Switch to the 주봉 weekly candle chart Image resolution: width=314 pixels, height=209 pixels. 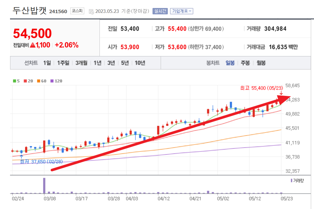tap(245, 63)
